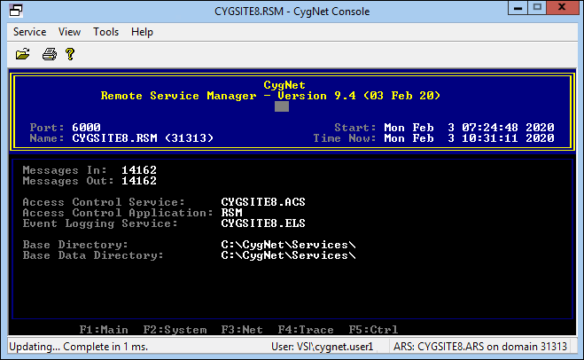This screenshot has height=360, width=584.
Task: Click the port value 6000
Action: 86,128
